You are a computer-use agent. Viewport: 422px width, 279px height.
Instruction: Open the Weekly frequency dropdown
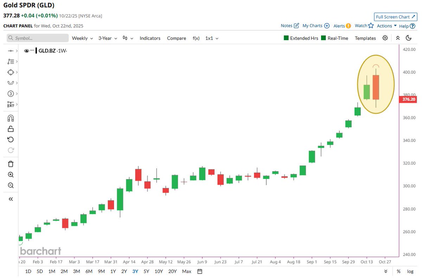coord(82,38)
